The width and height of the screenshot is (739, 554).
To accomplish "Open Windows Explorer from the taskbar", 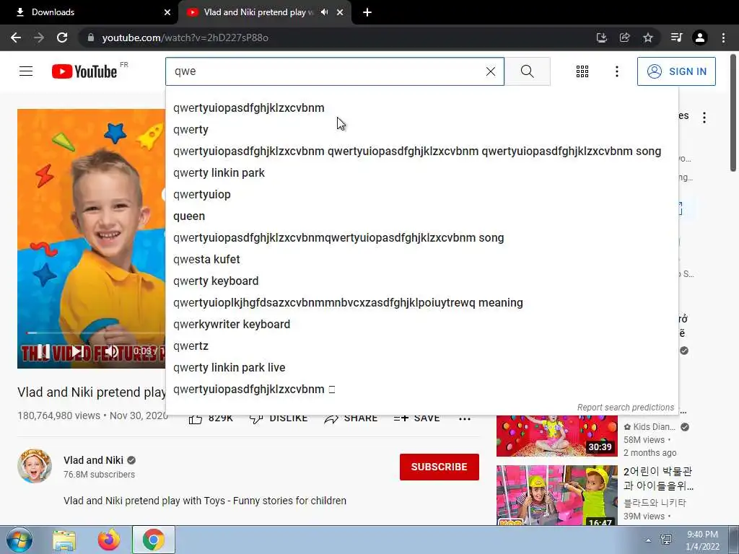I will [64, 540].
